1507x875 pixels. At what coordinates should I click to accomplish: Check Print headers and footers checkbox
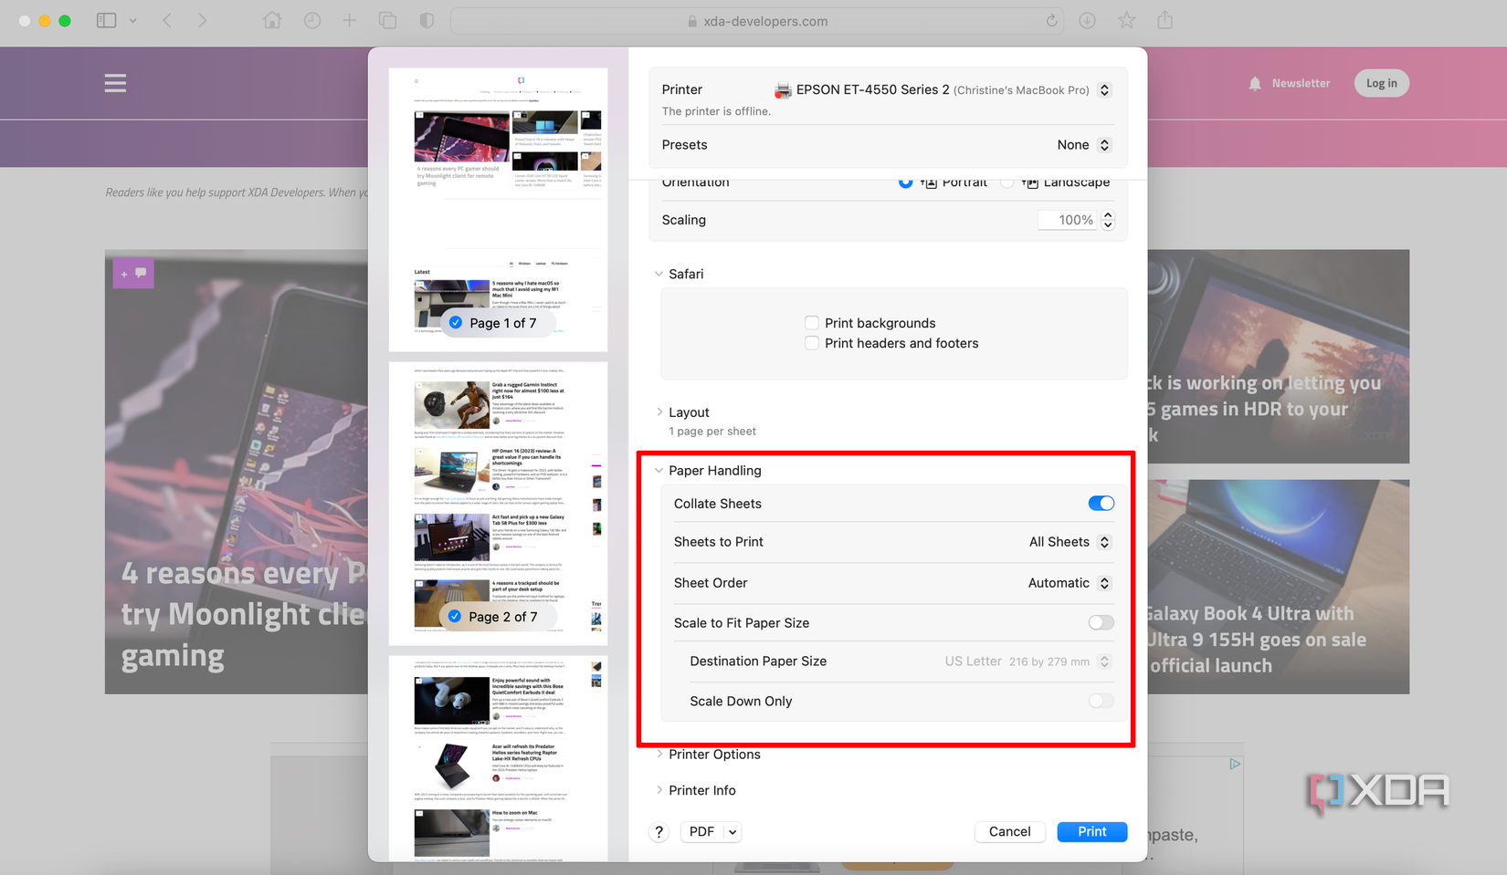(x=812, y=343)
